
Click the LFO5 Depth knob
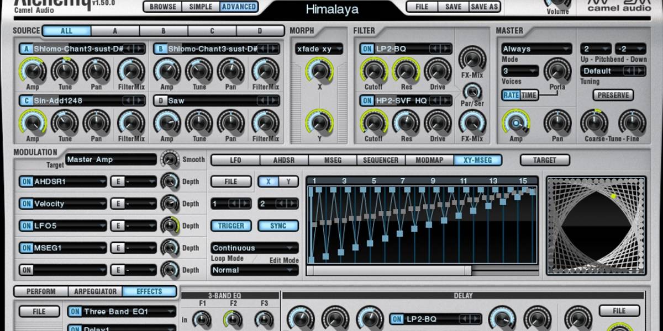click(170, 226)
